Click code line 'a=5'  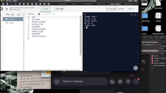click(33, 17)
